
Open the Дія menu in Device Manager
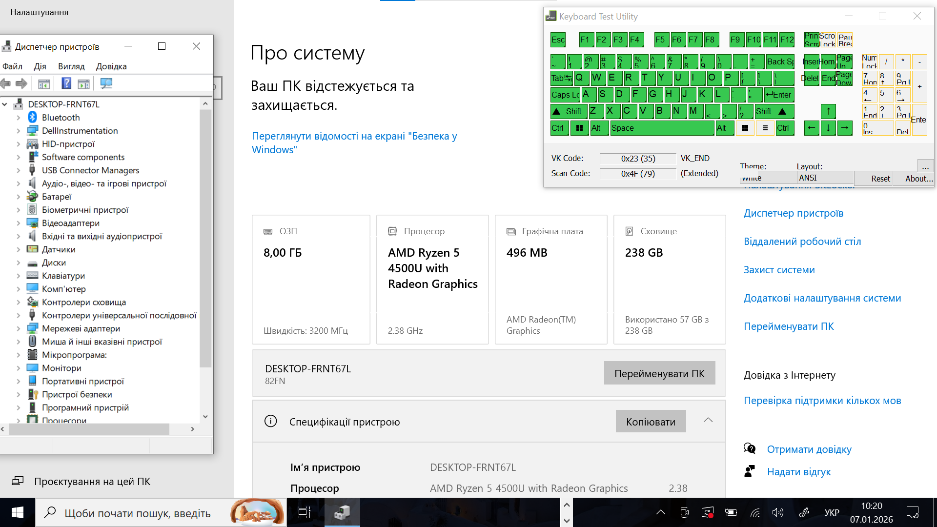click(40, 66)
